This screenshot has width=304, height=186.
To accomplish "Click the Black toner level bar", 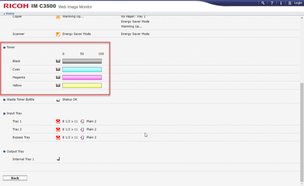I will tap(82, 61).
